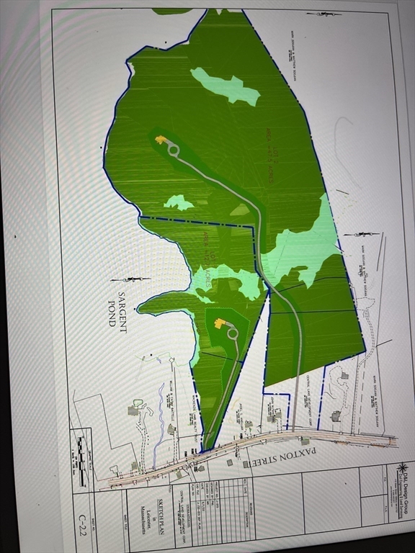
Task: Click the yellow house on Lot 1
Action: click(220, 323)
